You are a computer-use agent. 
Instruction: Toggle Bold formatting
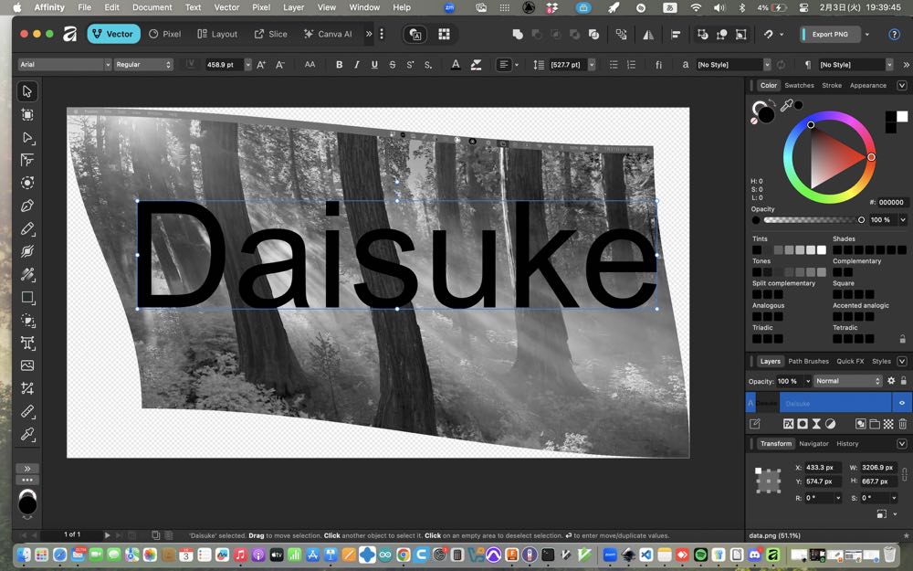[x=339, y=65]
